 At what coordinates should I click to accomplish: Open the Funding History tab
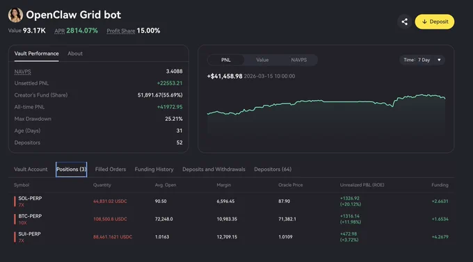(x=154, y=170)
